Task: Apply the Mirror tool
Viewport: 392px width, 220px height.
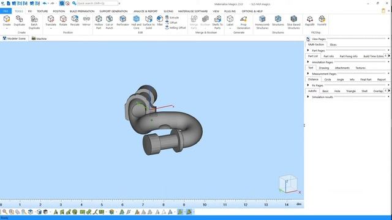Action: (x=86, y=20)
